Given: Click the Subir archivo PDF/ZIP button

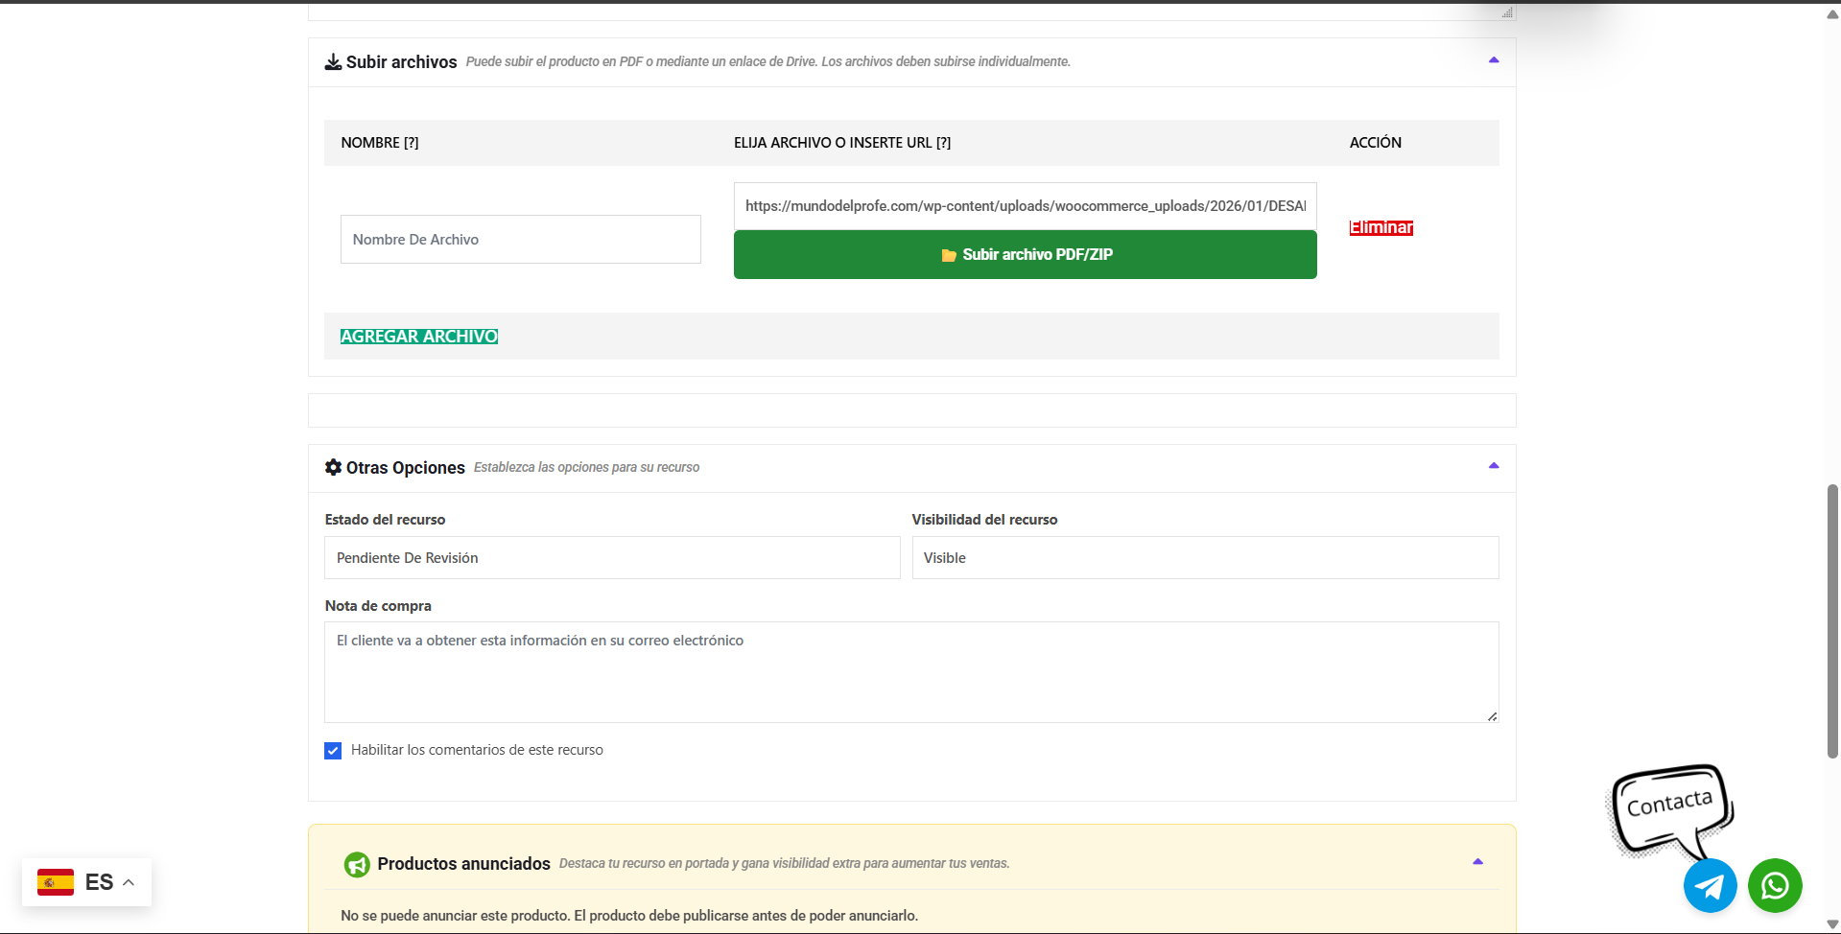Looking at the screenshot, I should [1025, 255].
